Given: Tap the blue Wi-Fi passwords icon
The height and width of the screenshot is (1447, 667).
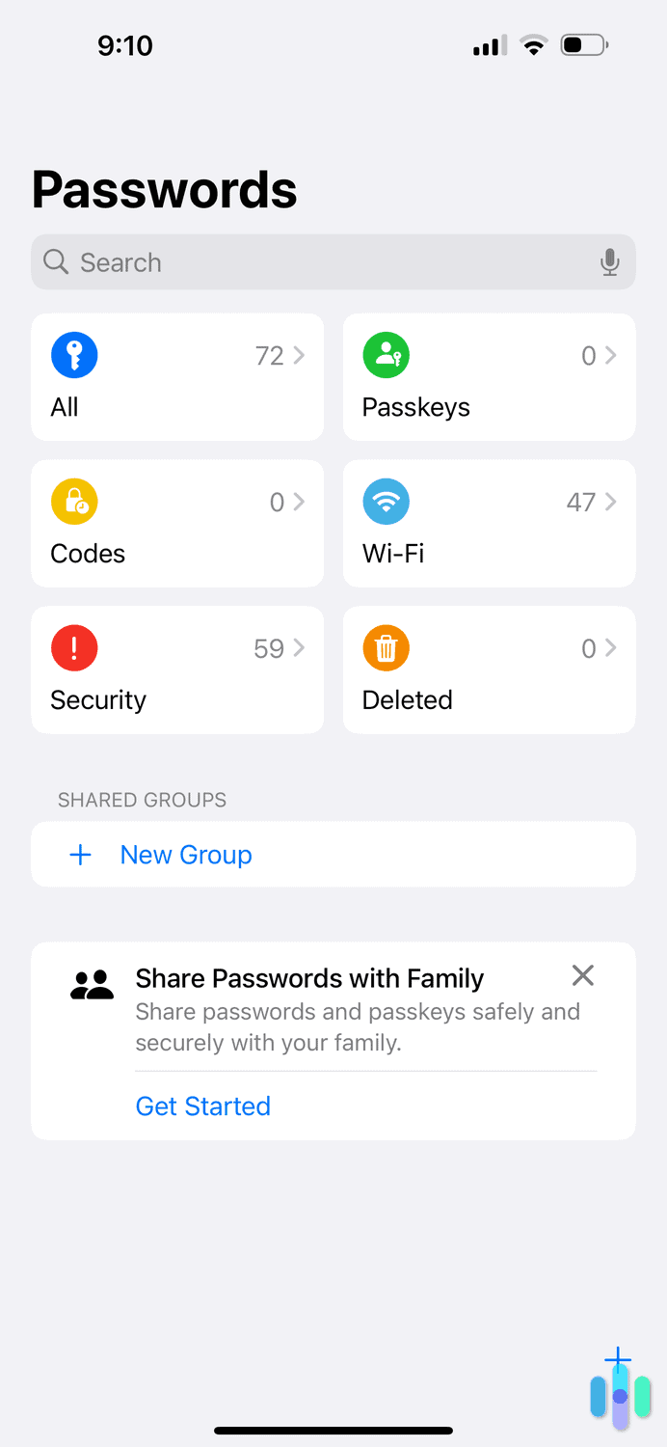Looking at the screenshot, I should (x=386, y=502).
